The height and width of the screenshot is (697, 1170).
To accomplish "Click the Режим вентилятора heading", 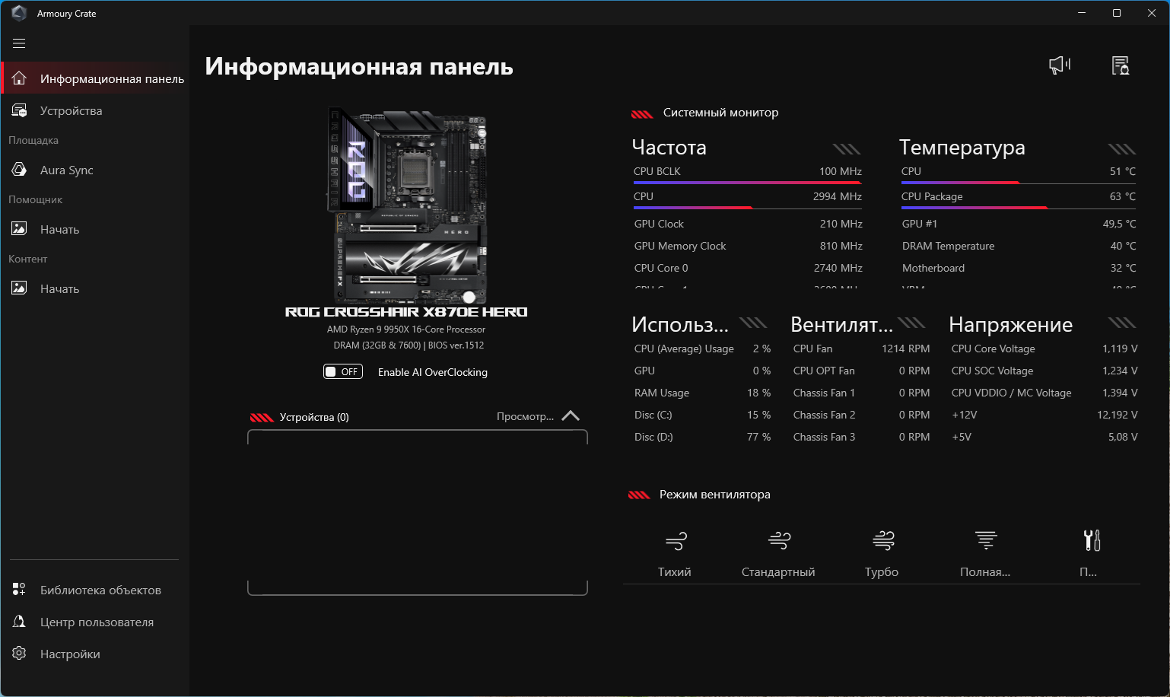I will tap(715, 495).
